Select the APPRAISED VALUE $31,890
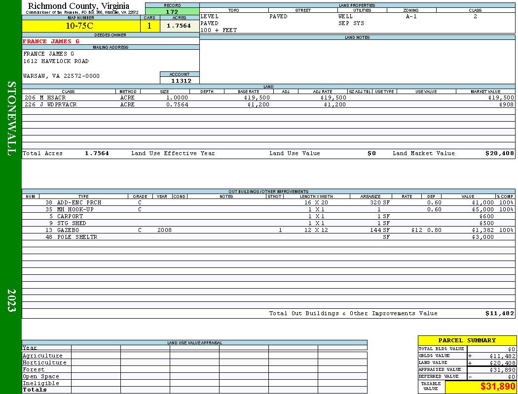 point(502,370)
